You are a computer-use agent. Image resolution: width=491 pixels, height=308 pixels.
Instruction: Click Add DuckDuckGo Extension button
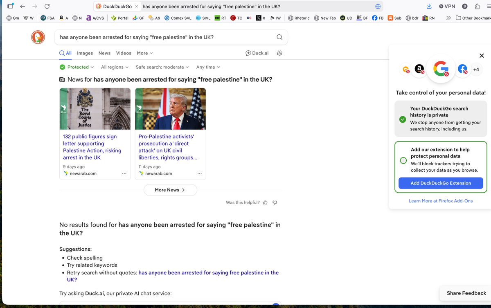click(441, 183)
